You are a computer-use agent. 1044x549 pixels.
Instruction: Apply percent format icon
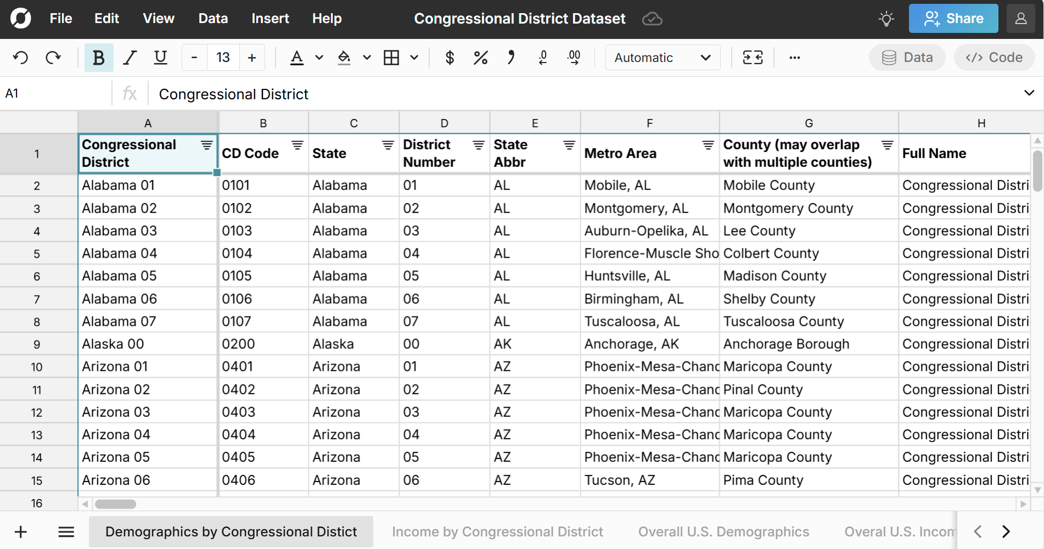click(x=480, y=58)
